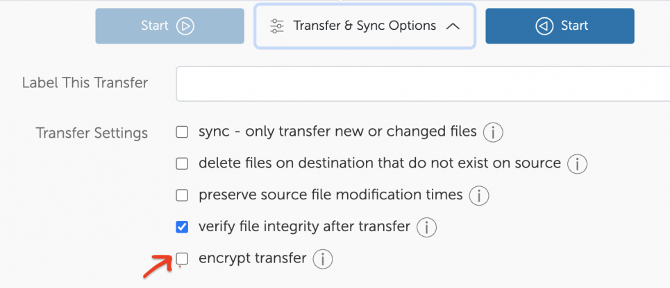Click the left-pointing play icon on right Start
This screenshot has width=670, height=288.
coord(544,26)
